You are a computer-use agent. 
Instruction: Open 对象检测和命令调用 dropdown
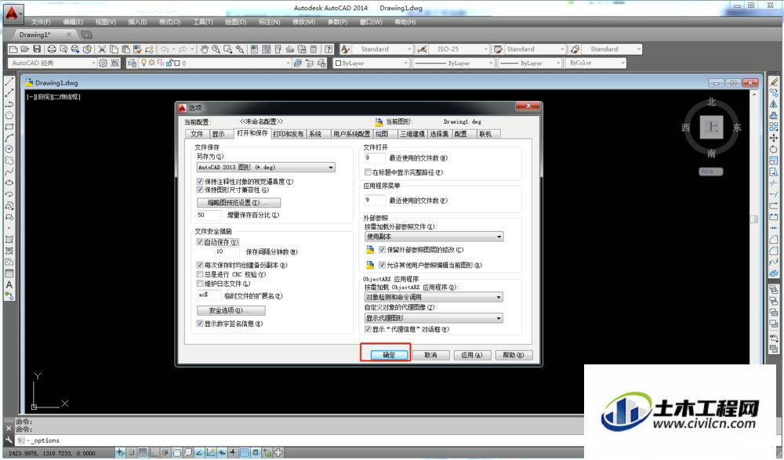(x=434, y=297)
